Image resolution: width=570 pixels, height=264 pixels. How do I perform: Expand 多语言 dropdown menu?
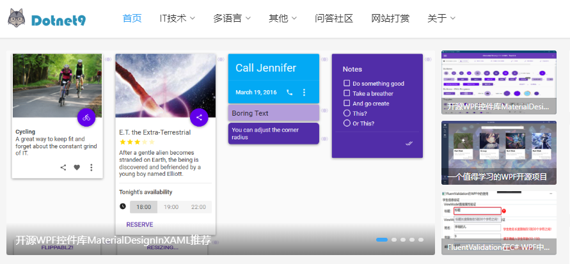[232, 18]
